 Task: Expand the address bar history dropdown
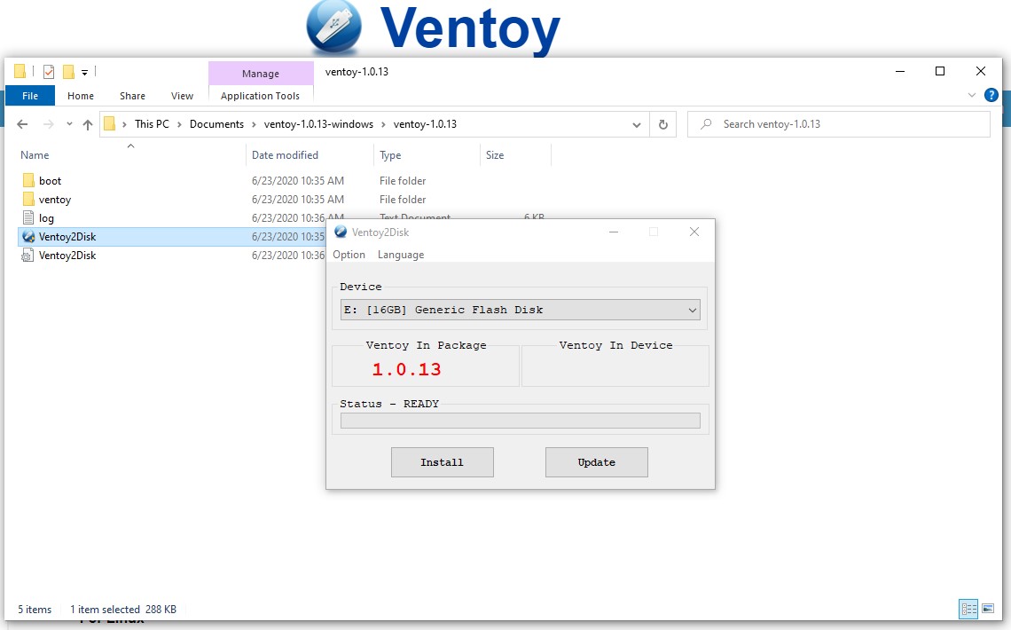(x=637, y=124)
